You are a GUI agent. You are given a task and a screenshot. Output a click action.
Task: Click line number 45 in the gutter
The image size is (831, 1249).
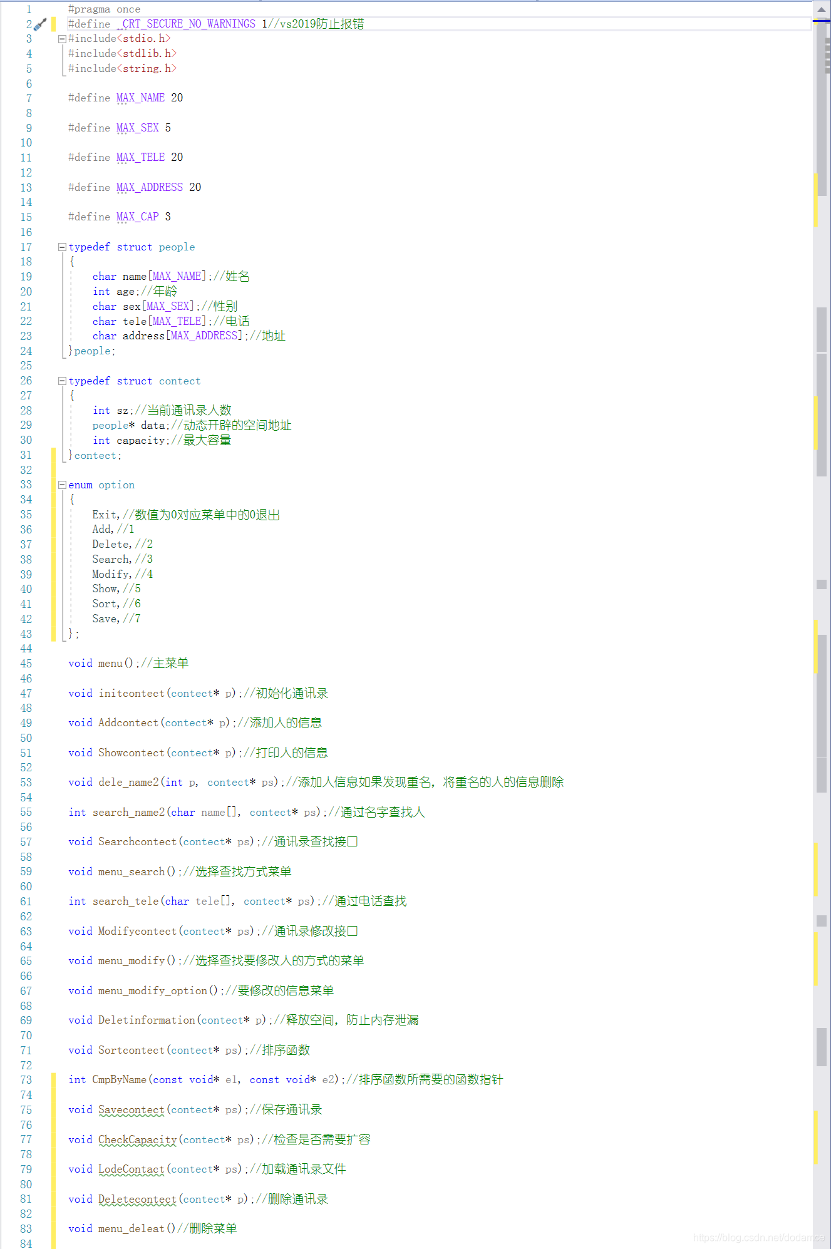click(26, 664)
